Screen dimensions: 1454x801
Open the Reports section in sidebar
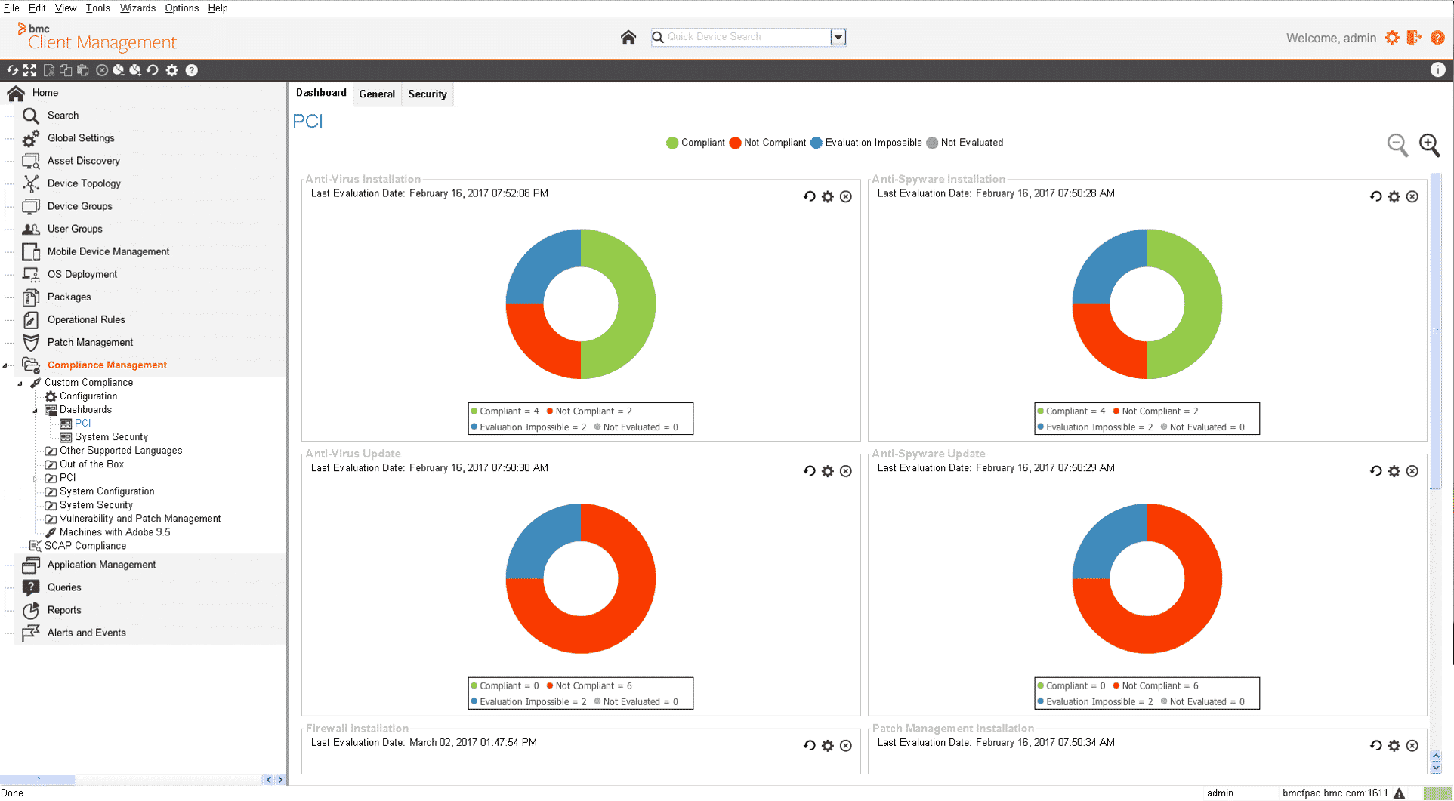64,610
